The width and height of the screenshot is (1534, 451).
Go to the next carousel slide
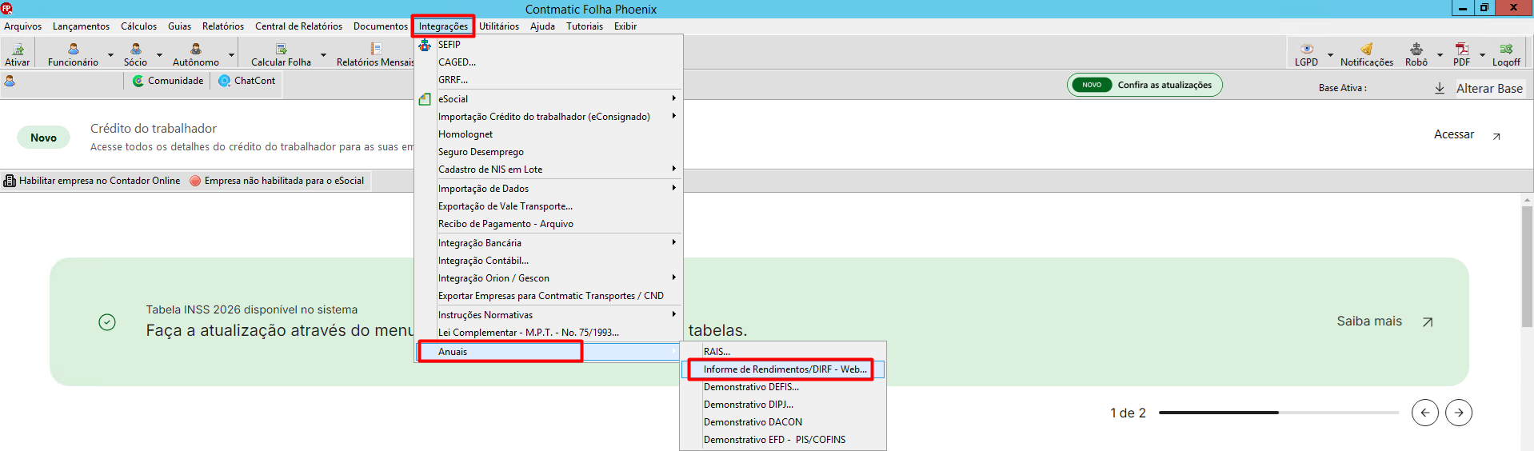point(1459,413)
